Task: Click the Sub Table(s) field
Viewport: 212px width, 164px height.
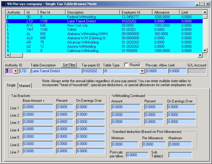Action: (180, 155)
